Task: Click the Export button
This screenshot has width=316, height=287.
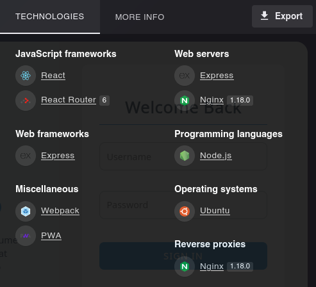Action: 282,16
